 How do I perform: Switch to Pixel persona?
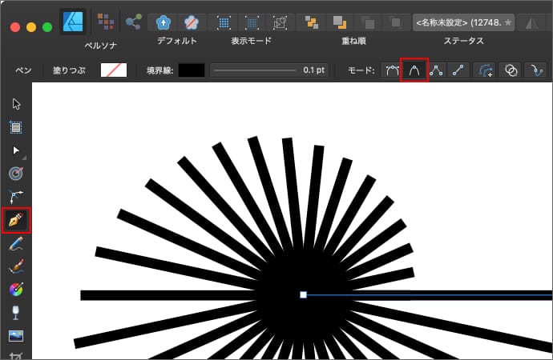(104, 20)
